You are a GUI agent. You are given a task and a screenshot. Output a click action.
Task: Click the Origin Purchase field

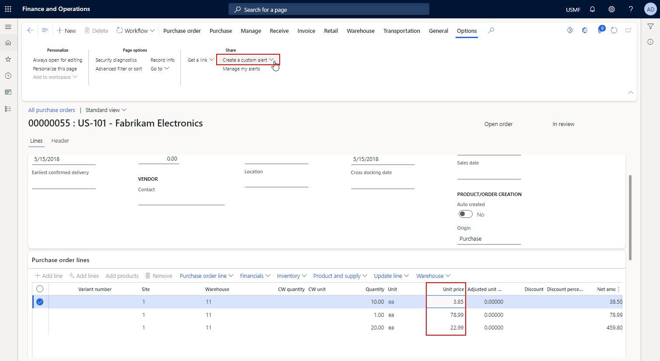pyautogui.click(x=489, y=238)
